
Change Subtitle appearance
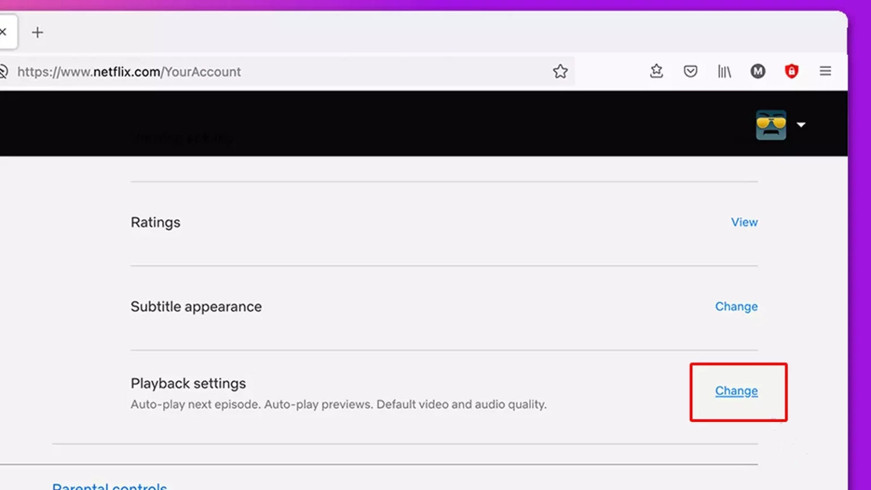click(736, 306)
